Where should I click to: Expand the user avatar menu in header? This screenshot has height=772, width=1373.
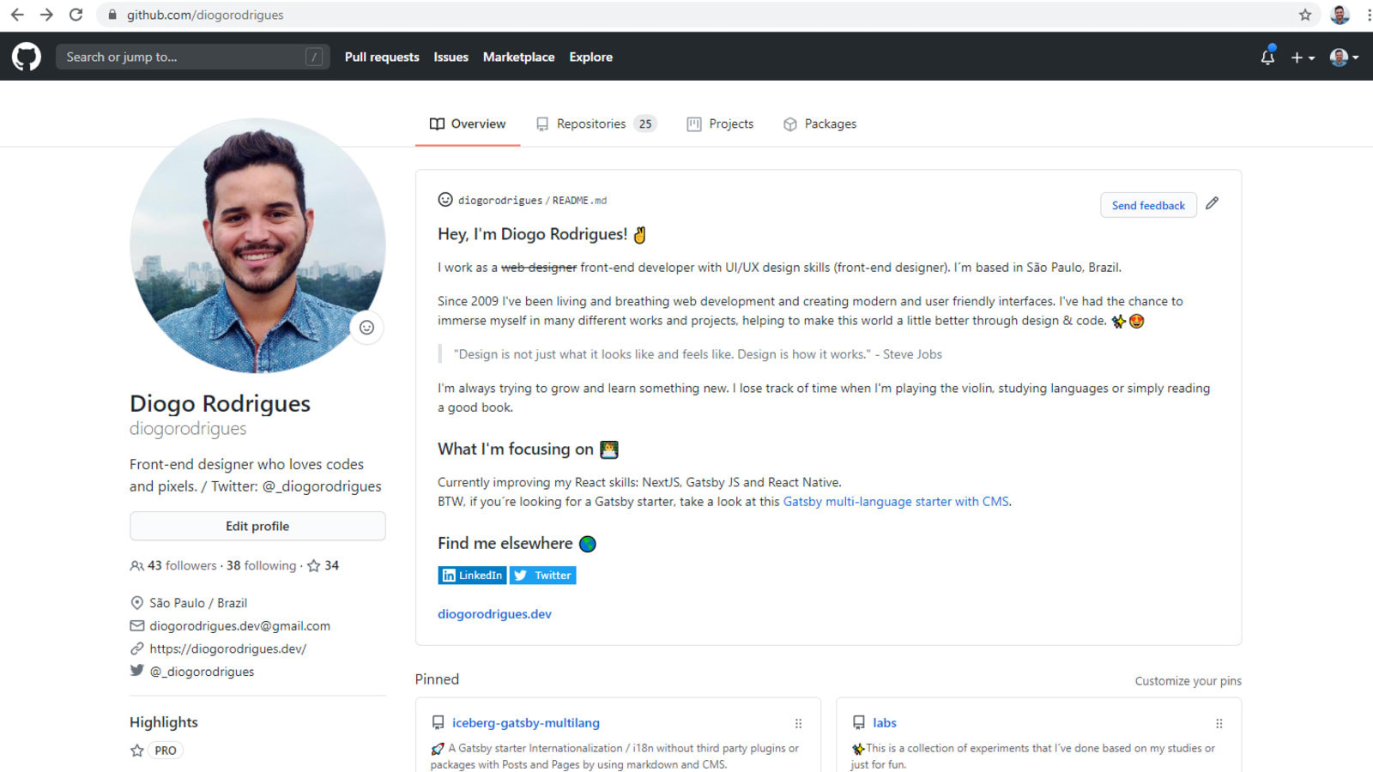point(1344,57)
